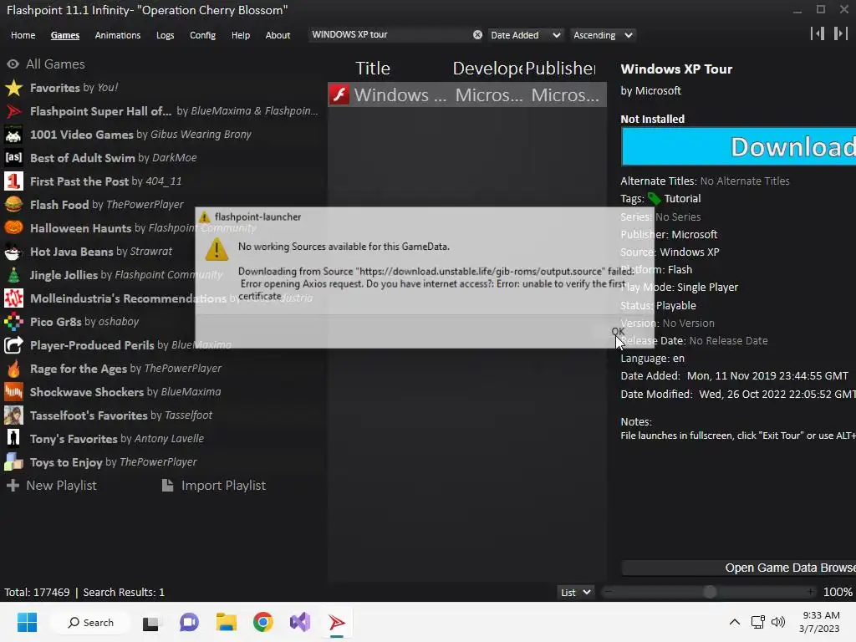Image resolution: width=856 pixels, height=642 pixels.
Task: Click the Language: en field
Action: coord(652,358)
